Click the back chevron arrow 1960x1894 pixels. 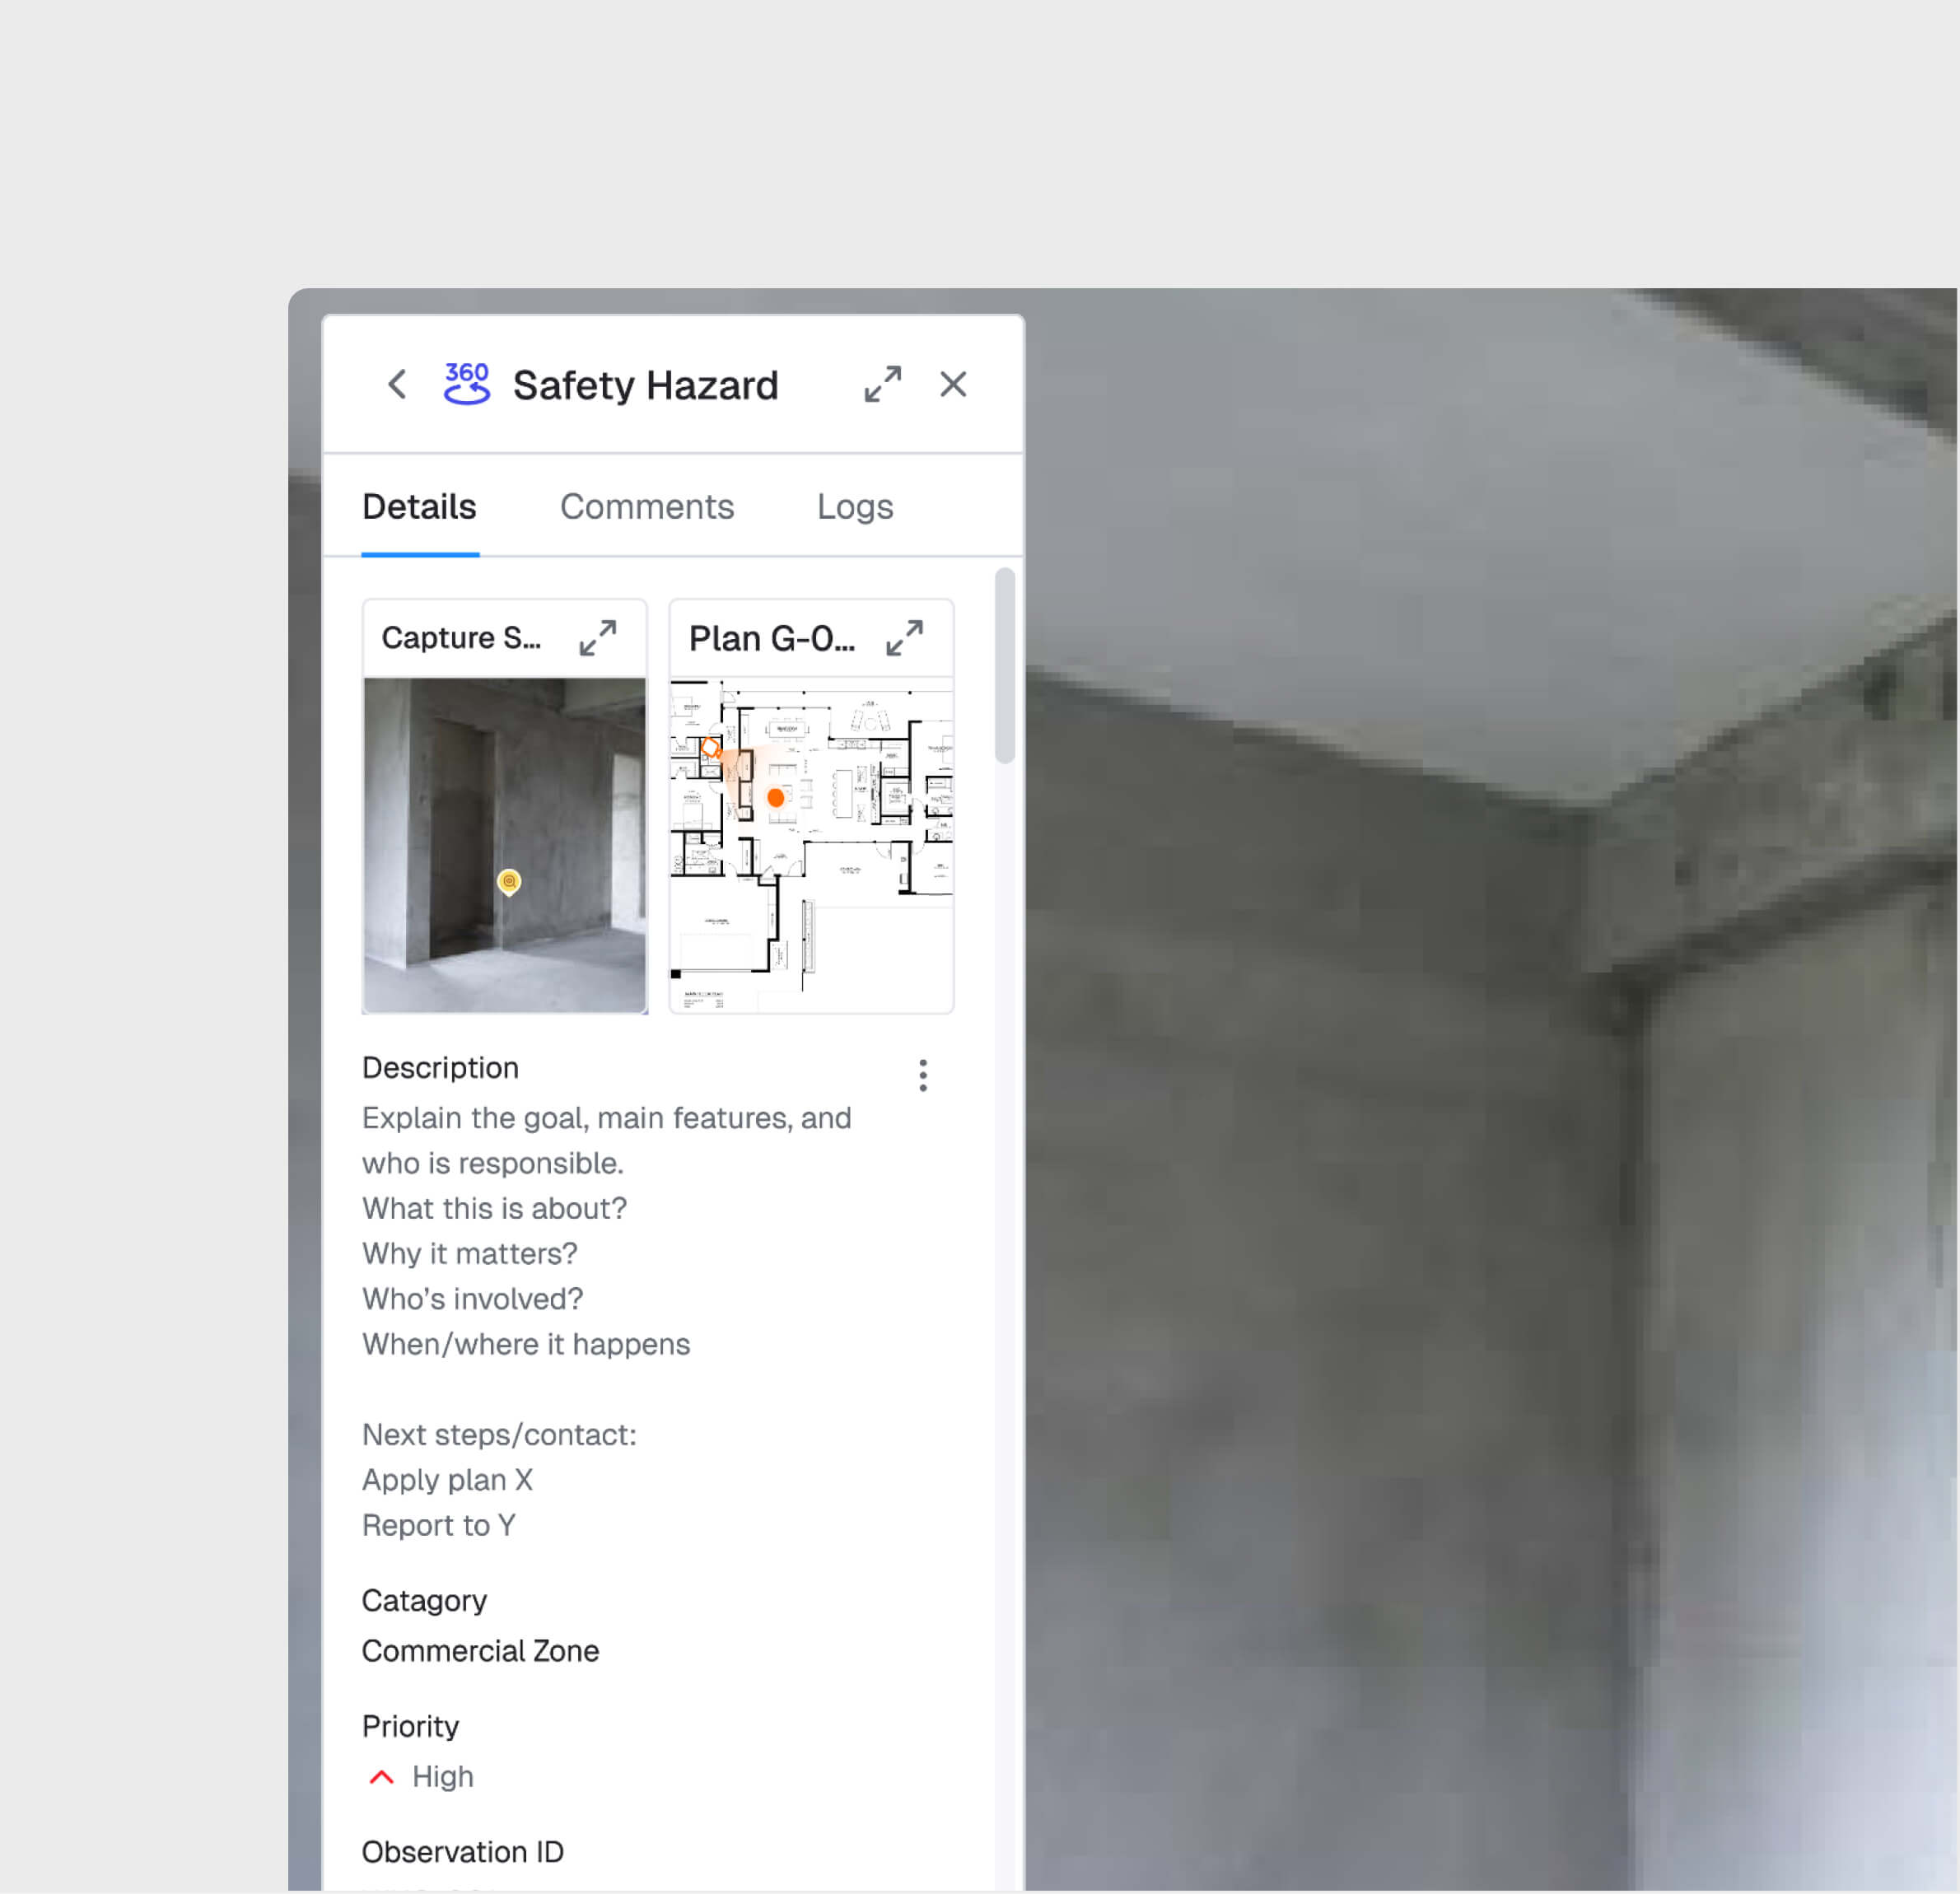tap(397, 384)
